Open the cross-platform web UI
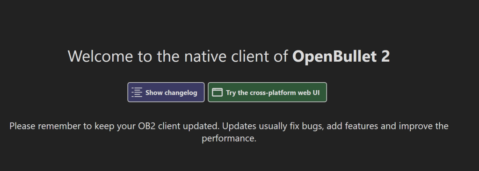This screenshot has width=479, height=171. tap(267, 92)
